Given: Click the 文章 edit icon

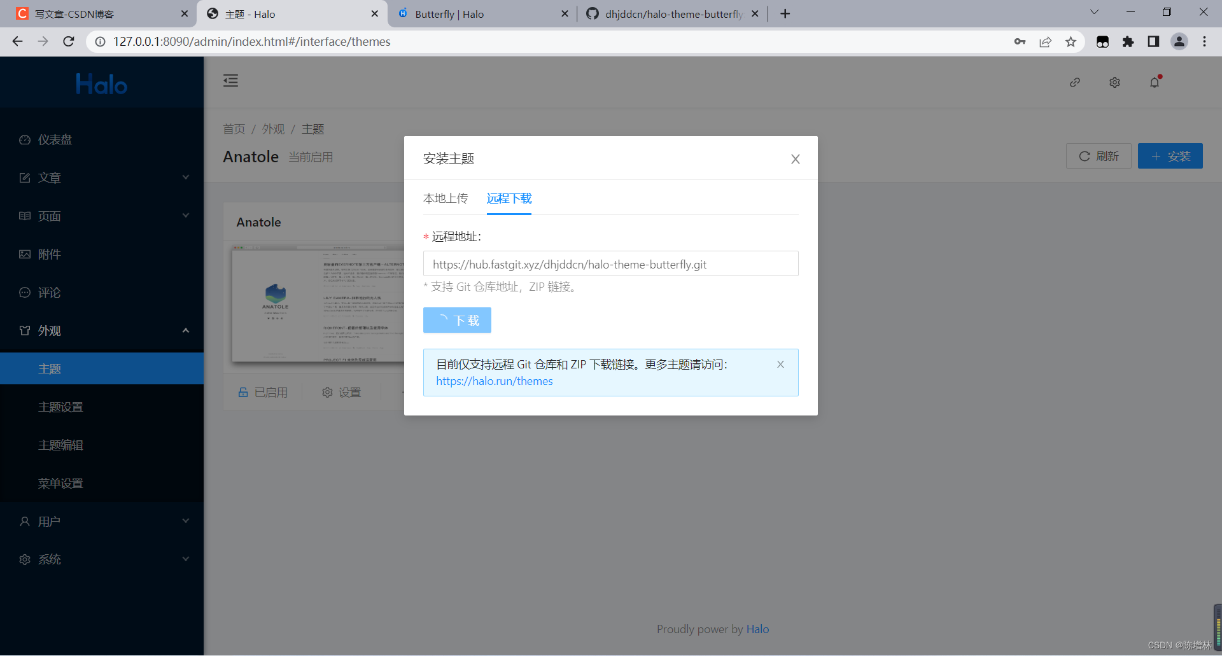Looking at the screenshot, I should [25, 178].
